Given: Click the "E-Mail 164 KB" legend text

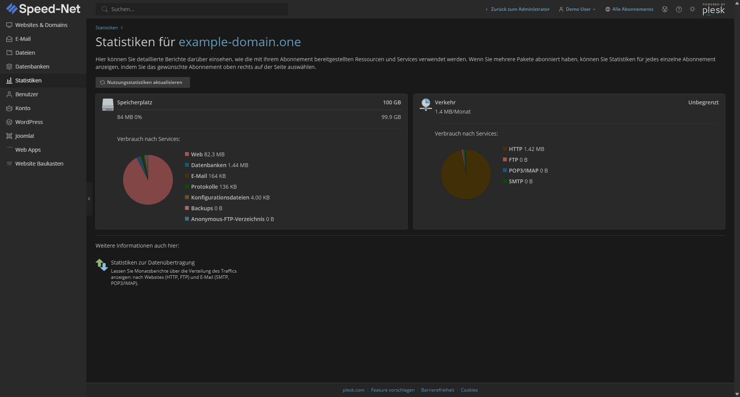Looking at the screenshot, I should (x=209, y=176).
